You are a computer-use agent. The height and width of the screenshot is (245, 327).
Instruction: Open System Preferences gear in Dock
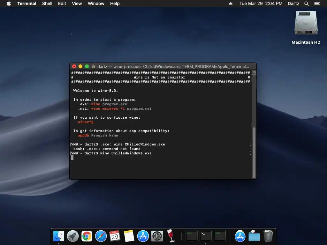[x=157, y=236]
